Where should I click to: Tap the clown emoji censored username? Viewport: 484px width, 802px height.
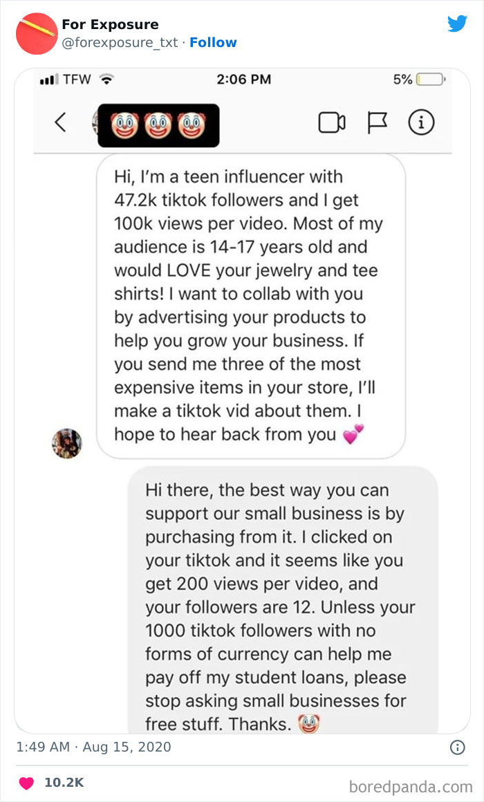158,126
